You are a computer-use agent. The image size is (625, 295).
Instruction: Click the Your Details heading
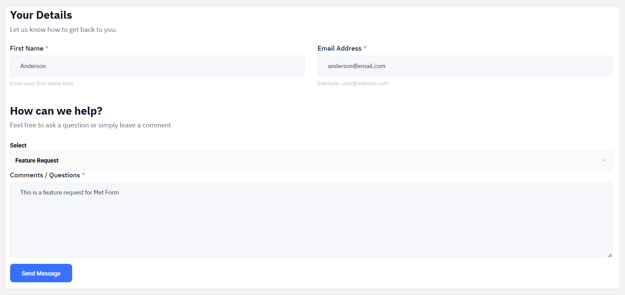(41, 15)
